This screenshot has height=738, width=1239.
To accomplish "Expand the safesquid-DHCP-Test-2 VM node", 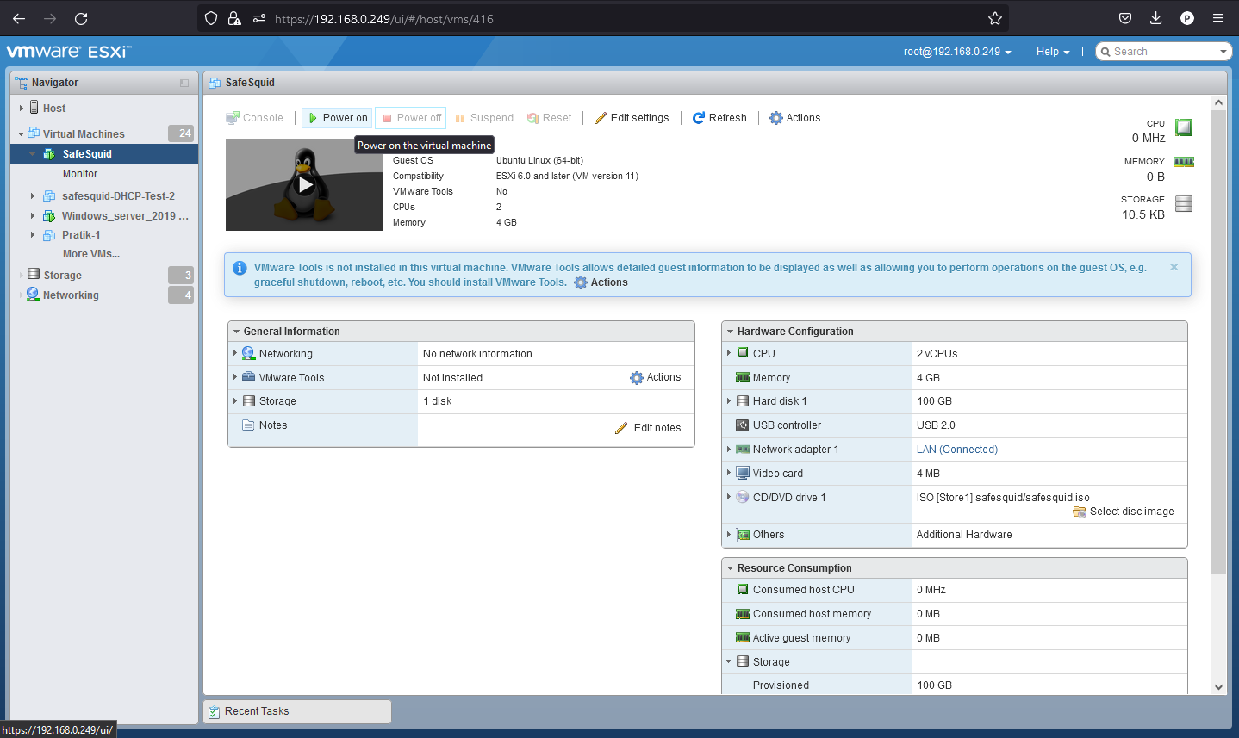I will coord(33,195).
